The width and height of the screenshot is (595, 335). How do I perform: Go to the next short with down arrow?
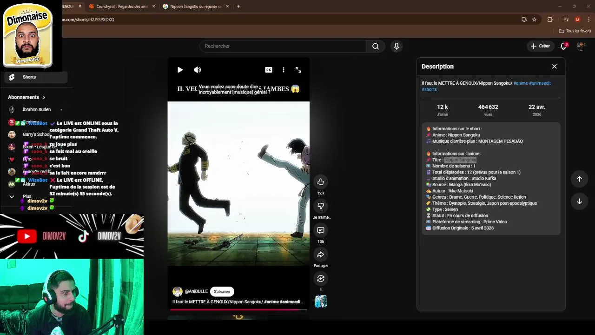[x=579, y=201]
